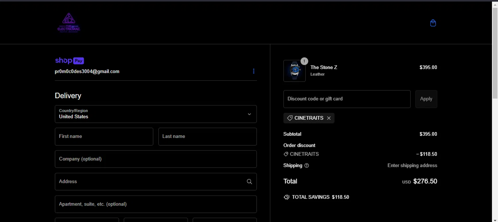Click the USD currency label
498x222 pixels.
(406, 182)
